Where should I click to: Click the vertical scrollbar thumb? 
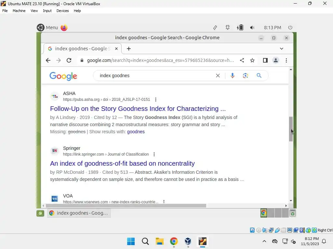point(291,129)
